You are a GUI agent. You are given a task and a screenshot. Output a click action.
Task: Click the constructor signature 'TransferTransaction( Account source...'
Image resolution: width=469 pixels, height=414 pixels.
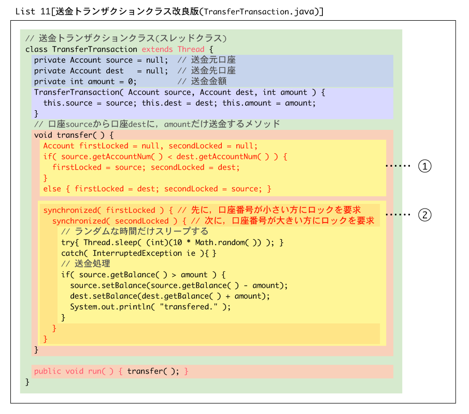179,92
